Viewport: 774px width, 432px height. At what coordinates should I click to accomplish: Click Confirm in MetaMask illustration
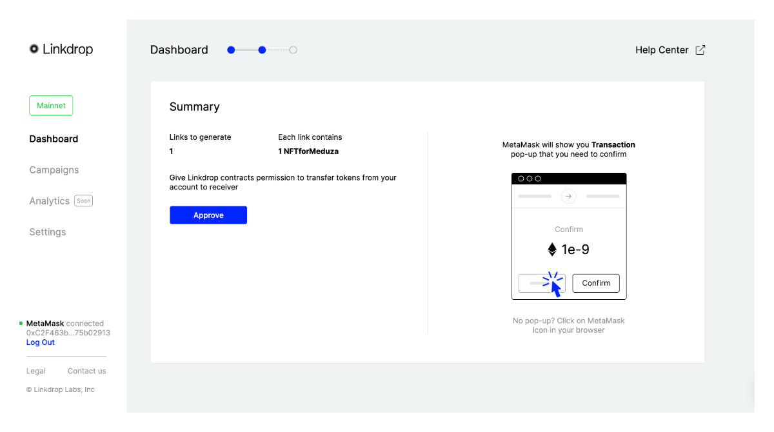click(x=596, y=283)
